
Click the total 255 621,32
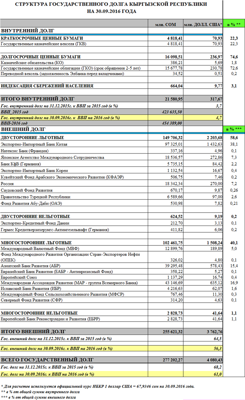point(173,332)
